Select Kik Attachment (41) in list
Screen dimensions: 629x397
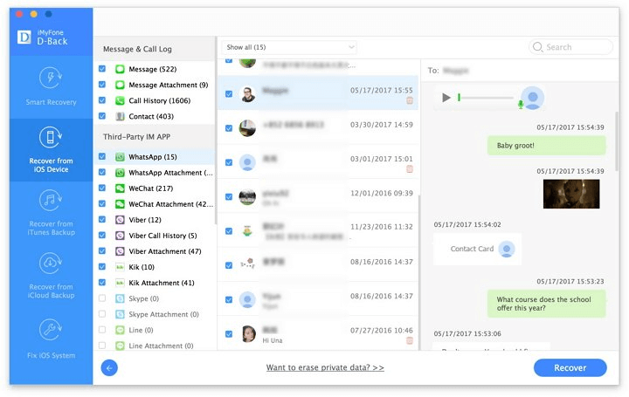161,283
